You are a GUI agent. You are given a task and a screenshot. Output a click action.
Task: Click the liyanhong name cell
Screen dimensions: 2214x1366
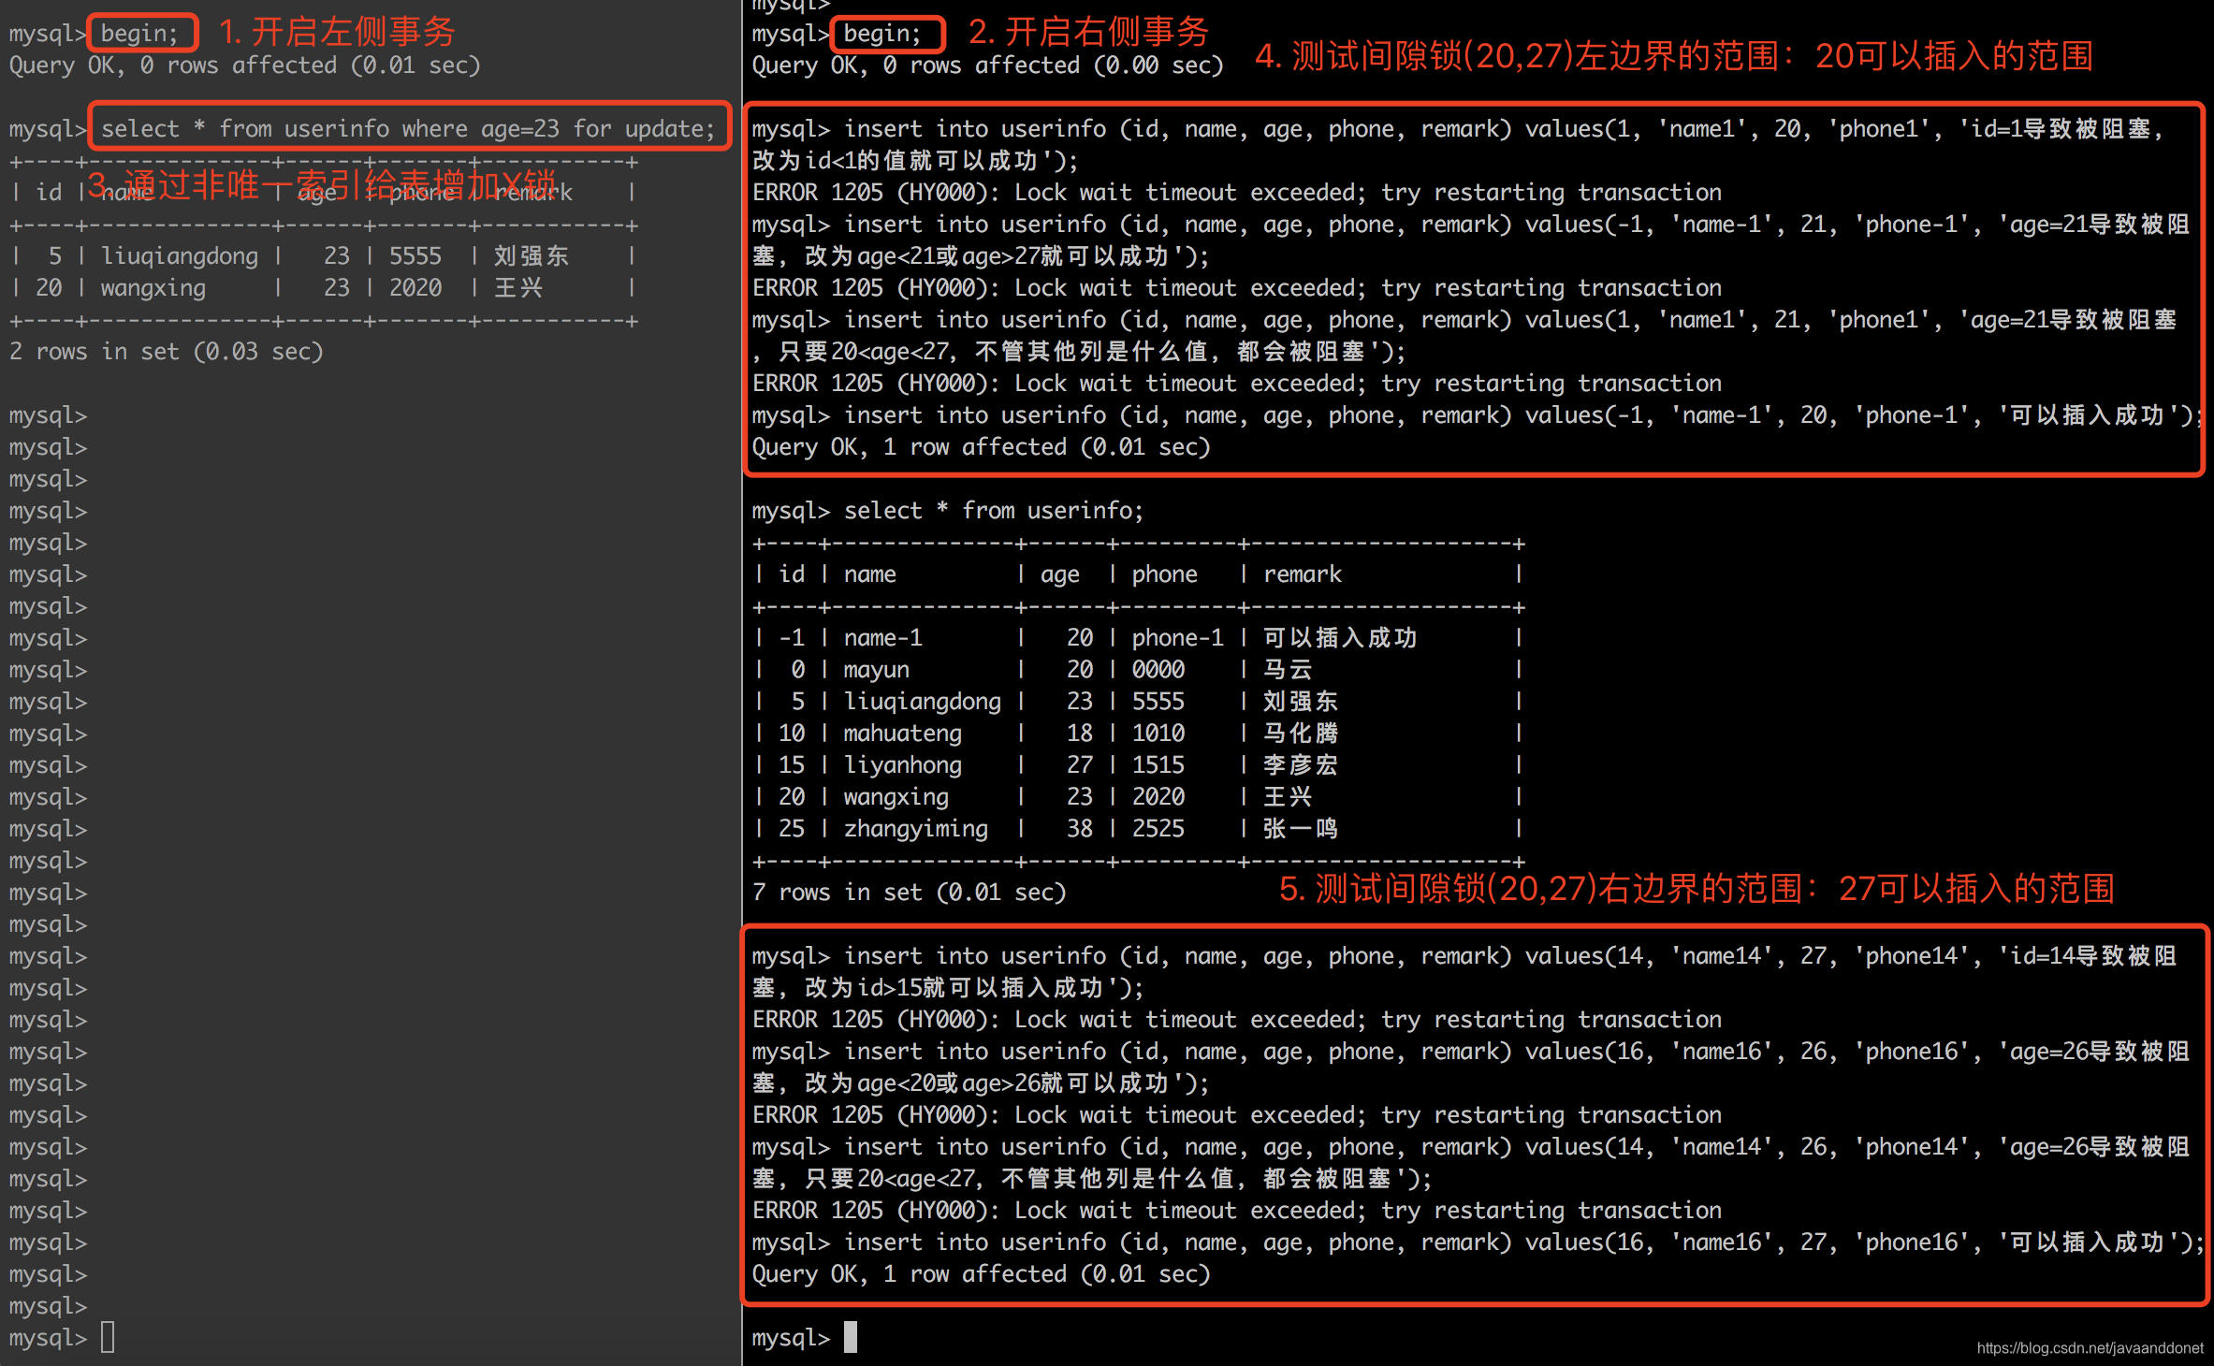[x=902, y=764]
